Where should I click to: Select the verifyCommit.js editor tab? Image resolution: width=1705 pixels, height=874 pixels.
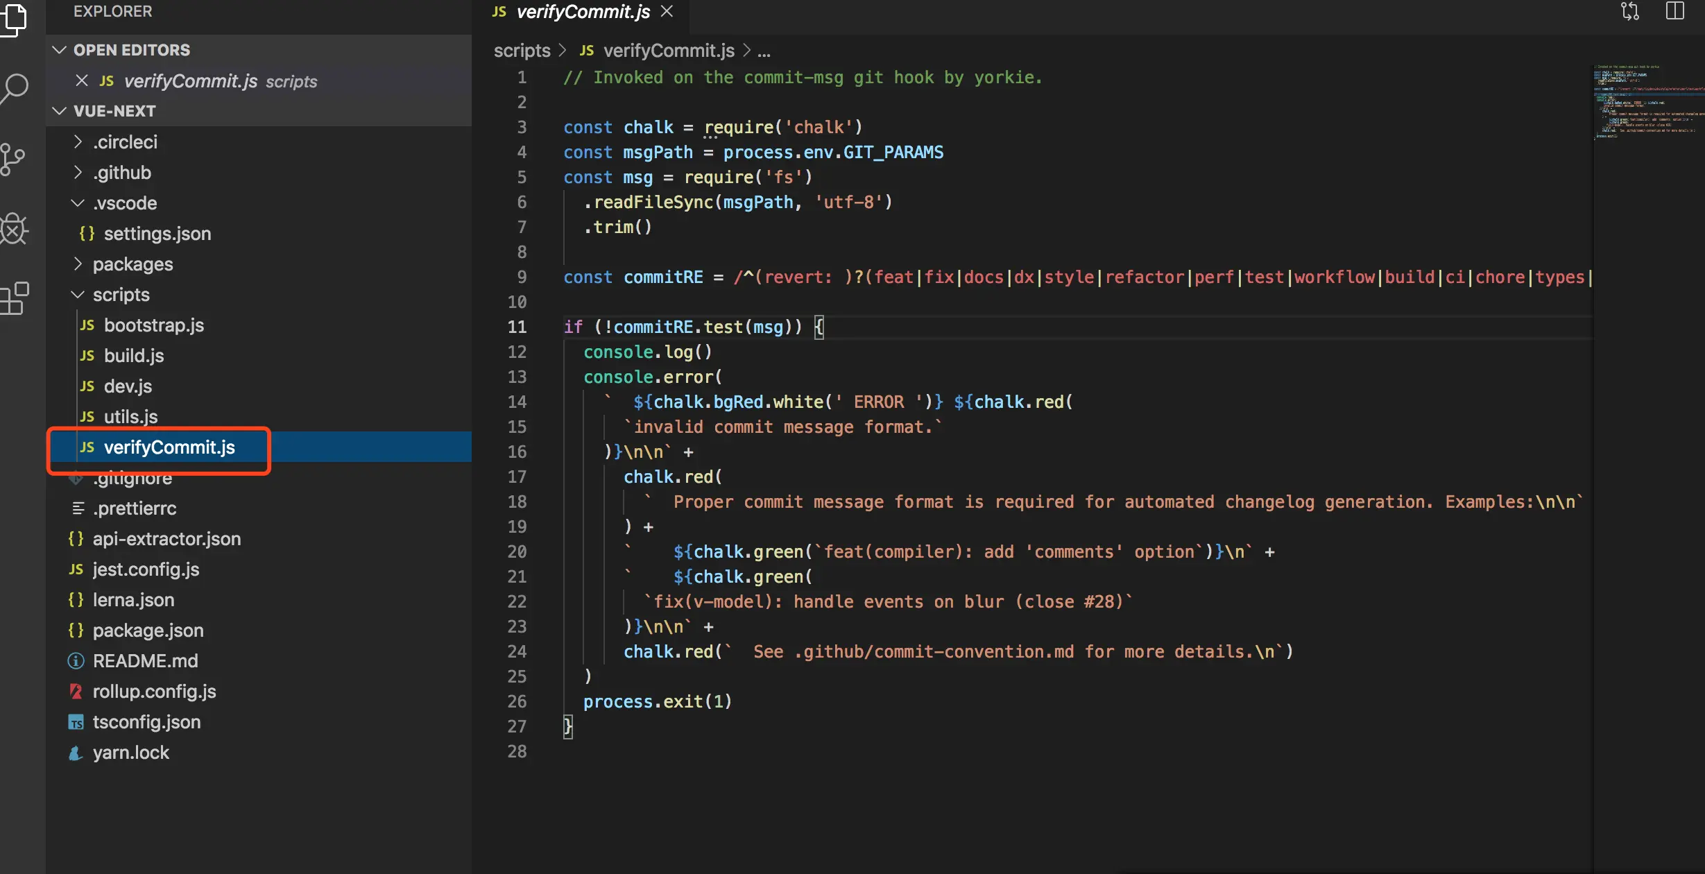pos(581,12)
